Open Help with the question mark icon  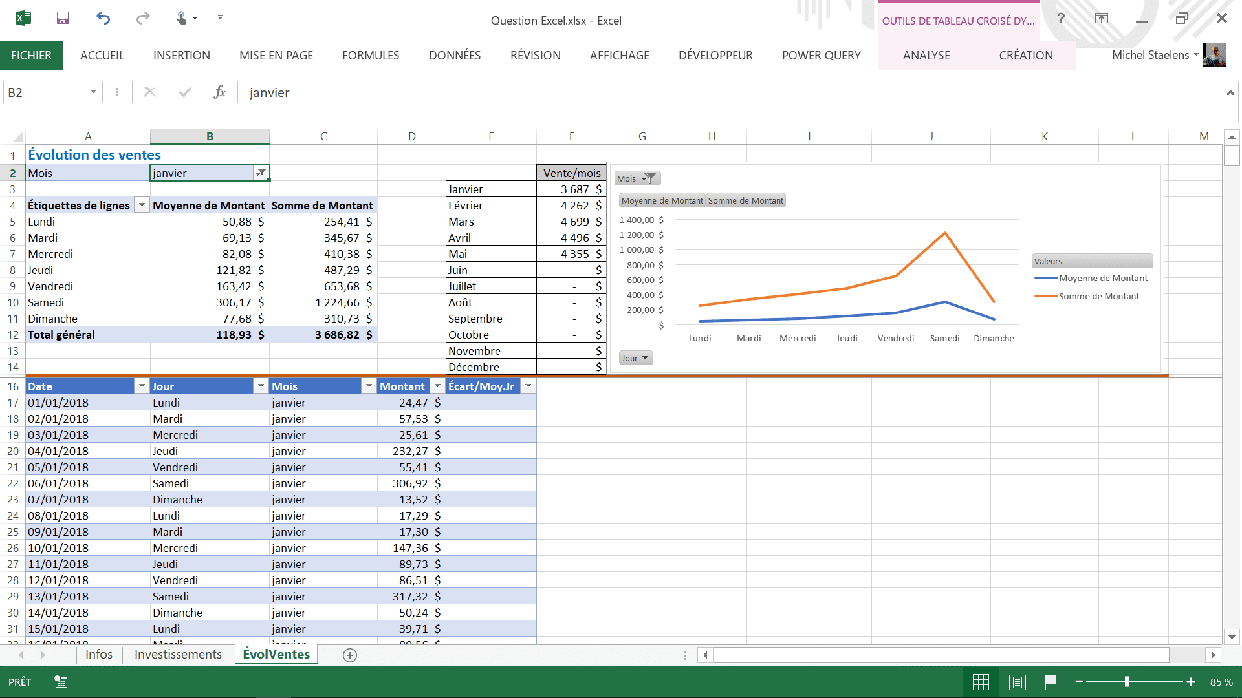pos(1061,18)
